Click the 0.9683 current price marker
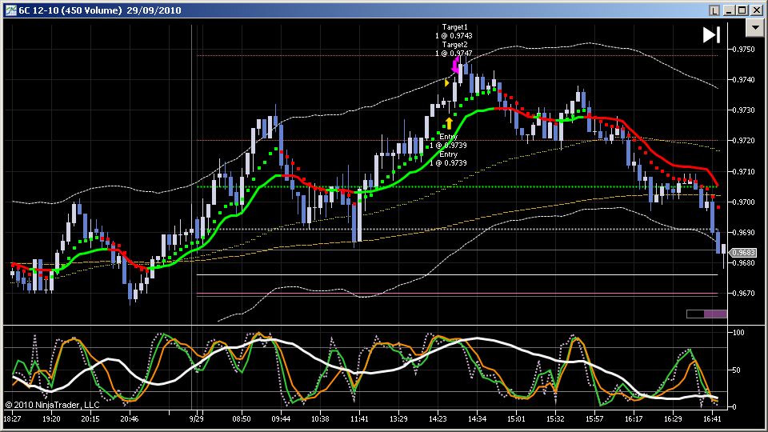 742,253
